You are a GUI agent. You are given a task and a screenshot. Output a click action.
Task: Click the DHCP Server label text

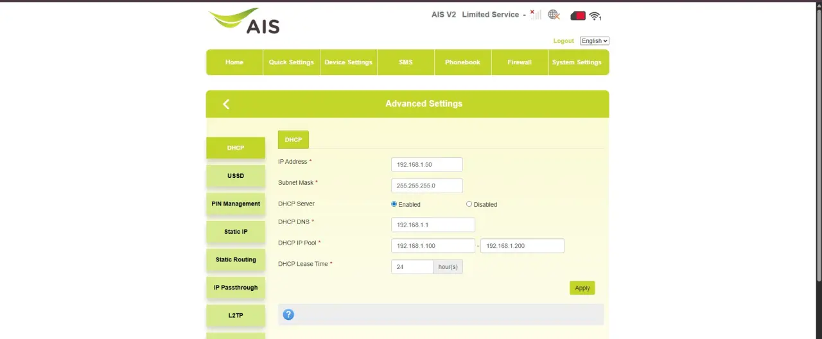tap(296, 204)
